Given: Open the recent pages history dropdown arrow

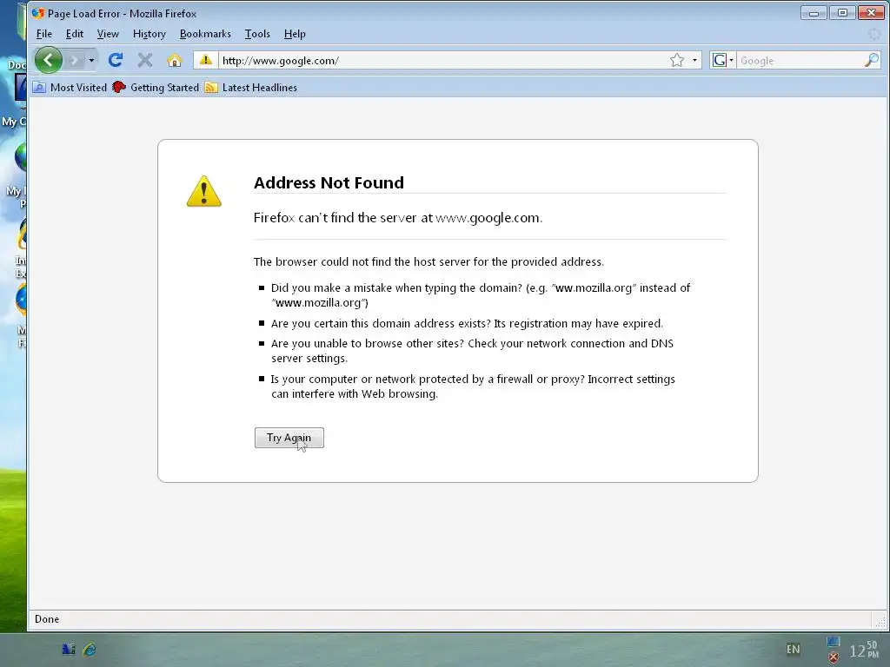Looking at the screenshot, I should click(91, 60).
